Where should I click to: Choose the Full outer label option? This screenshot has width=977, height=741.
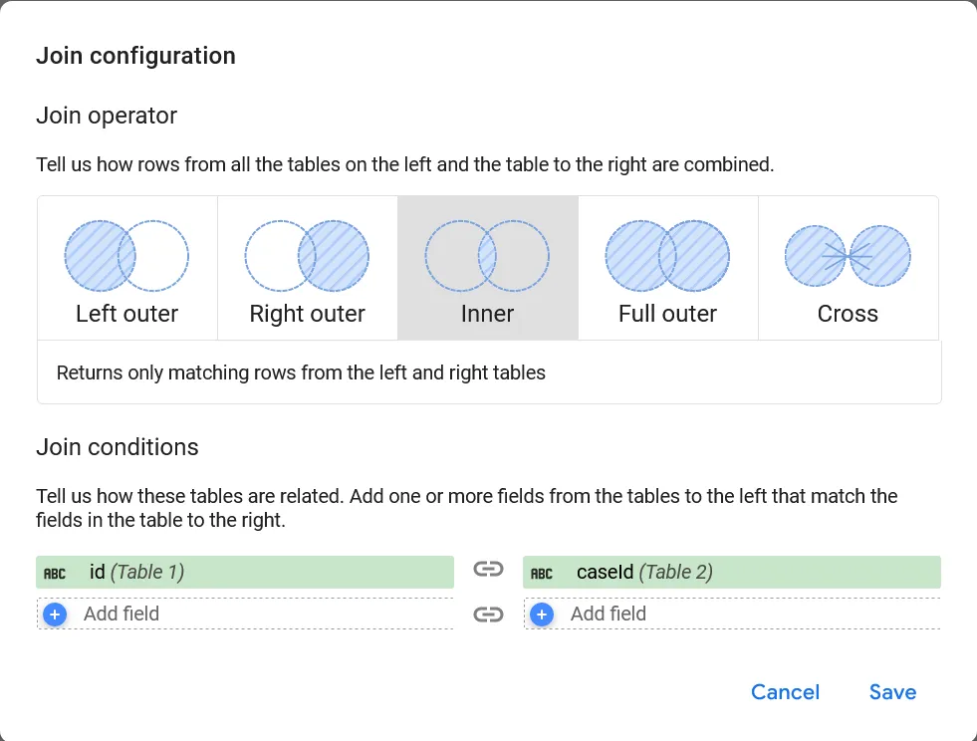667,314
